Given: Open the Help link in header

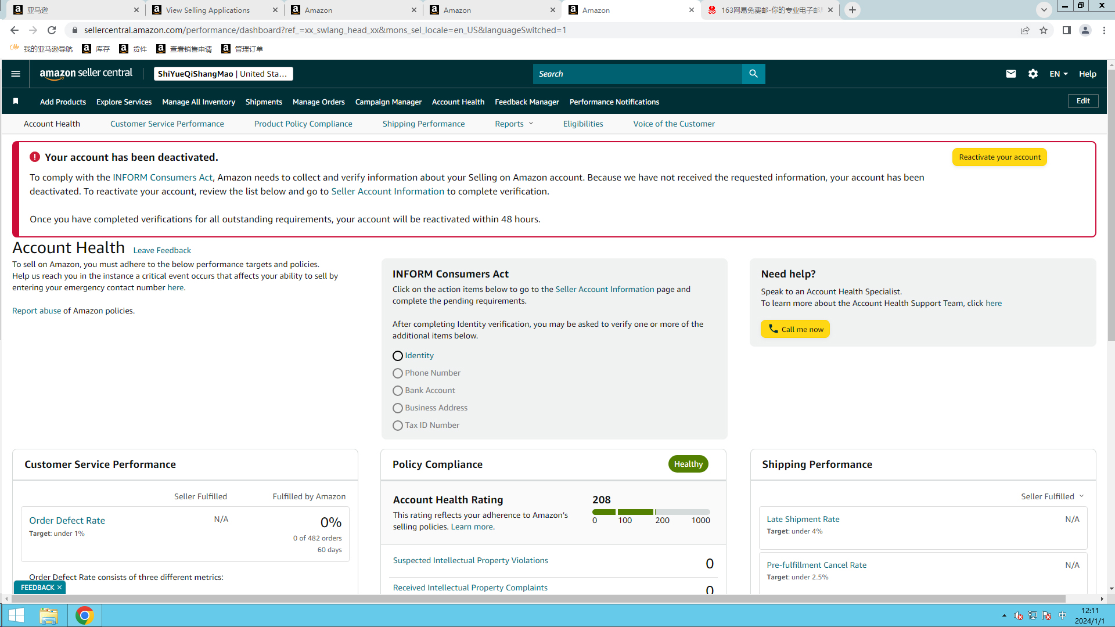Looking at the screenshot, I should click(1088, 74).
